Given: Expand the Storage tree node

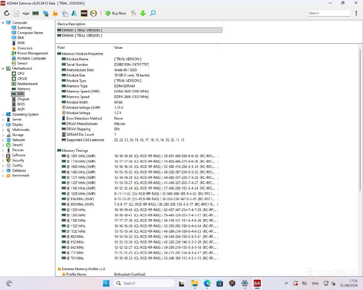Looking at the screenshot, I should [3, 135].
